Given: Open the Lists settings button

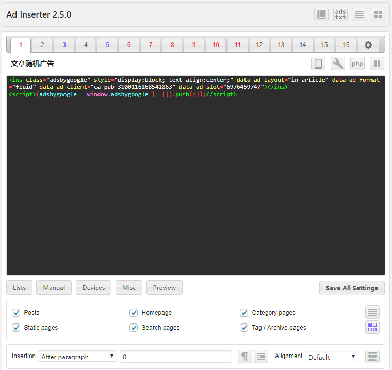Looking at the screenshot, I should [x=19, y=288].
